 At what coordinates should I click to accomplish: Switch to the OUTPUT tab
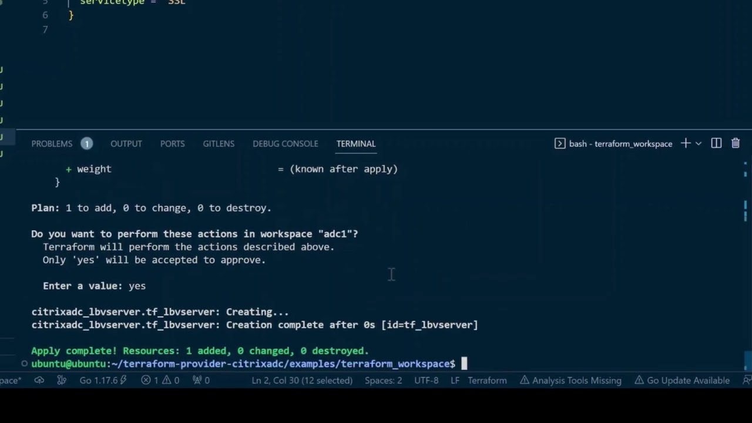(x=126, y=143)
